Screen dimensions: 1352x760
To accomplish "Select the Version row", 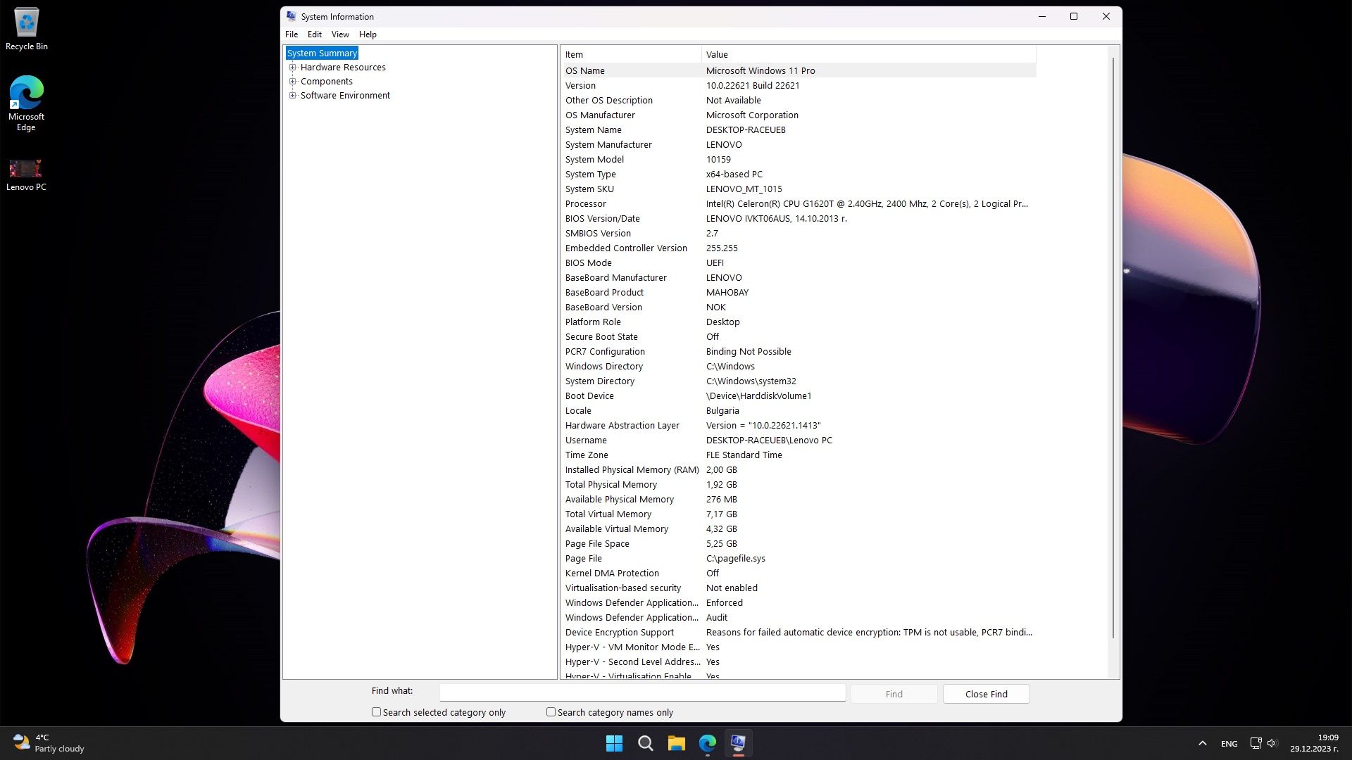I will [x=799, y=86].
